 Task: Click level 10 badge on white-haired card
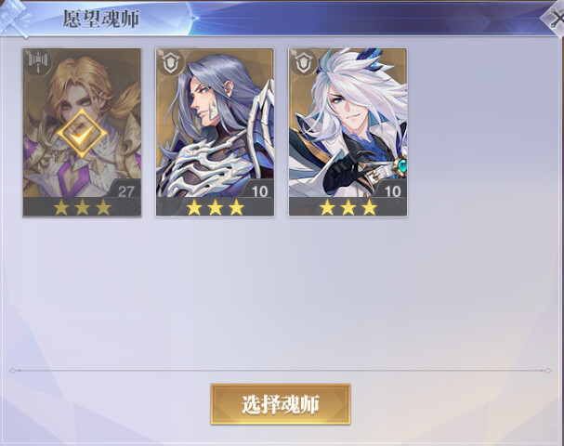tap(392, 190)
